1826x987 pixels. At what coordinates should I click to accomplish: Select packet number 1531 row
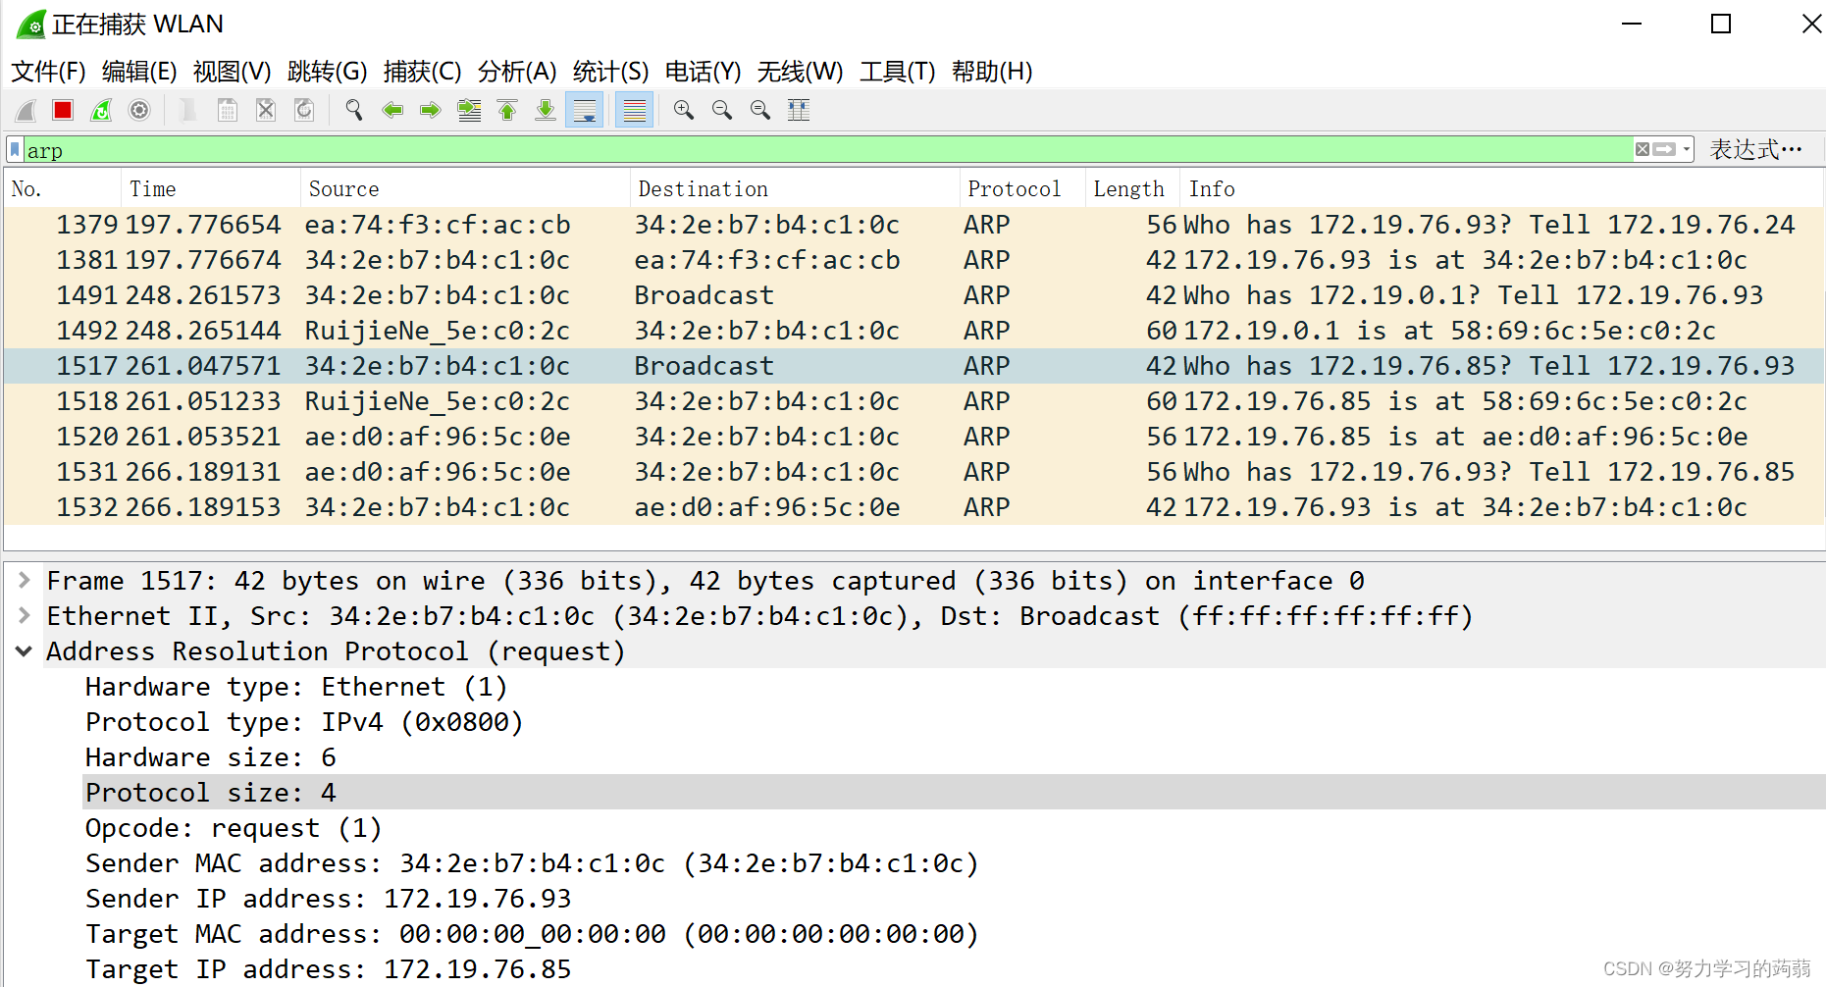tap(913, 472)
